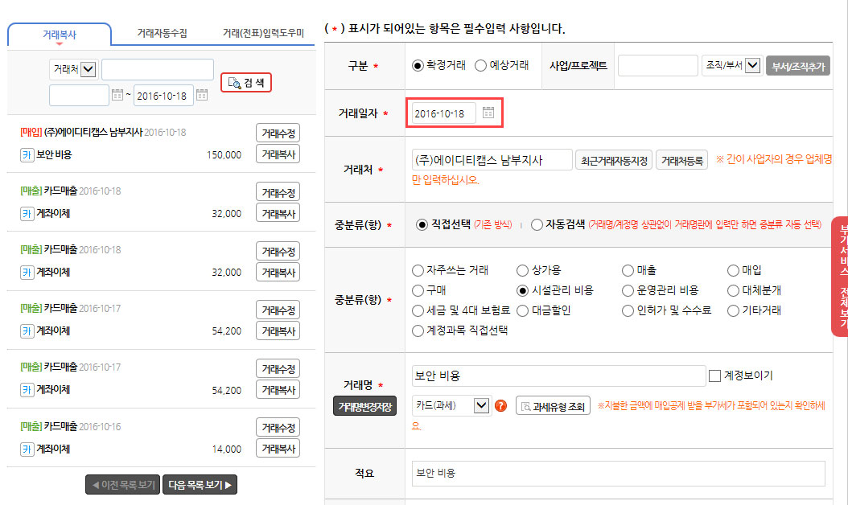Click 거래수정 for 에이디티캡스 남부지사 entry

tap(278, 133)
